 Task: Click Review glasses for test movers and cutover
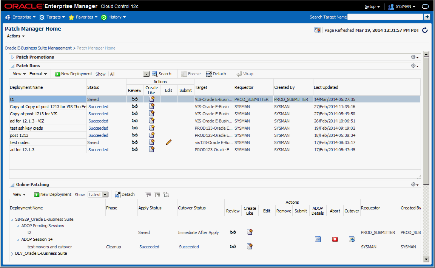click(233, 246)
